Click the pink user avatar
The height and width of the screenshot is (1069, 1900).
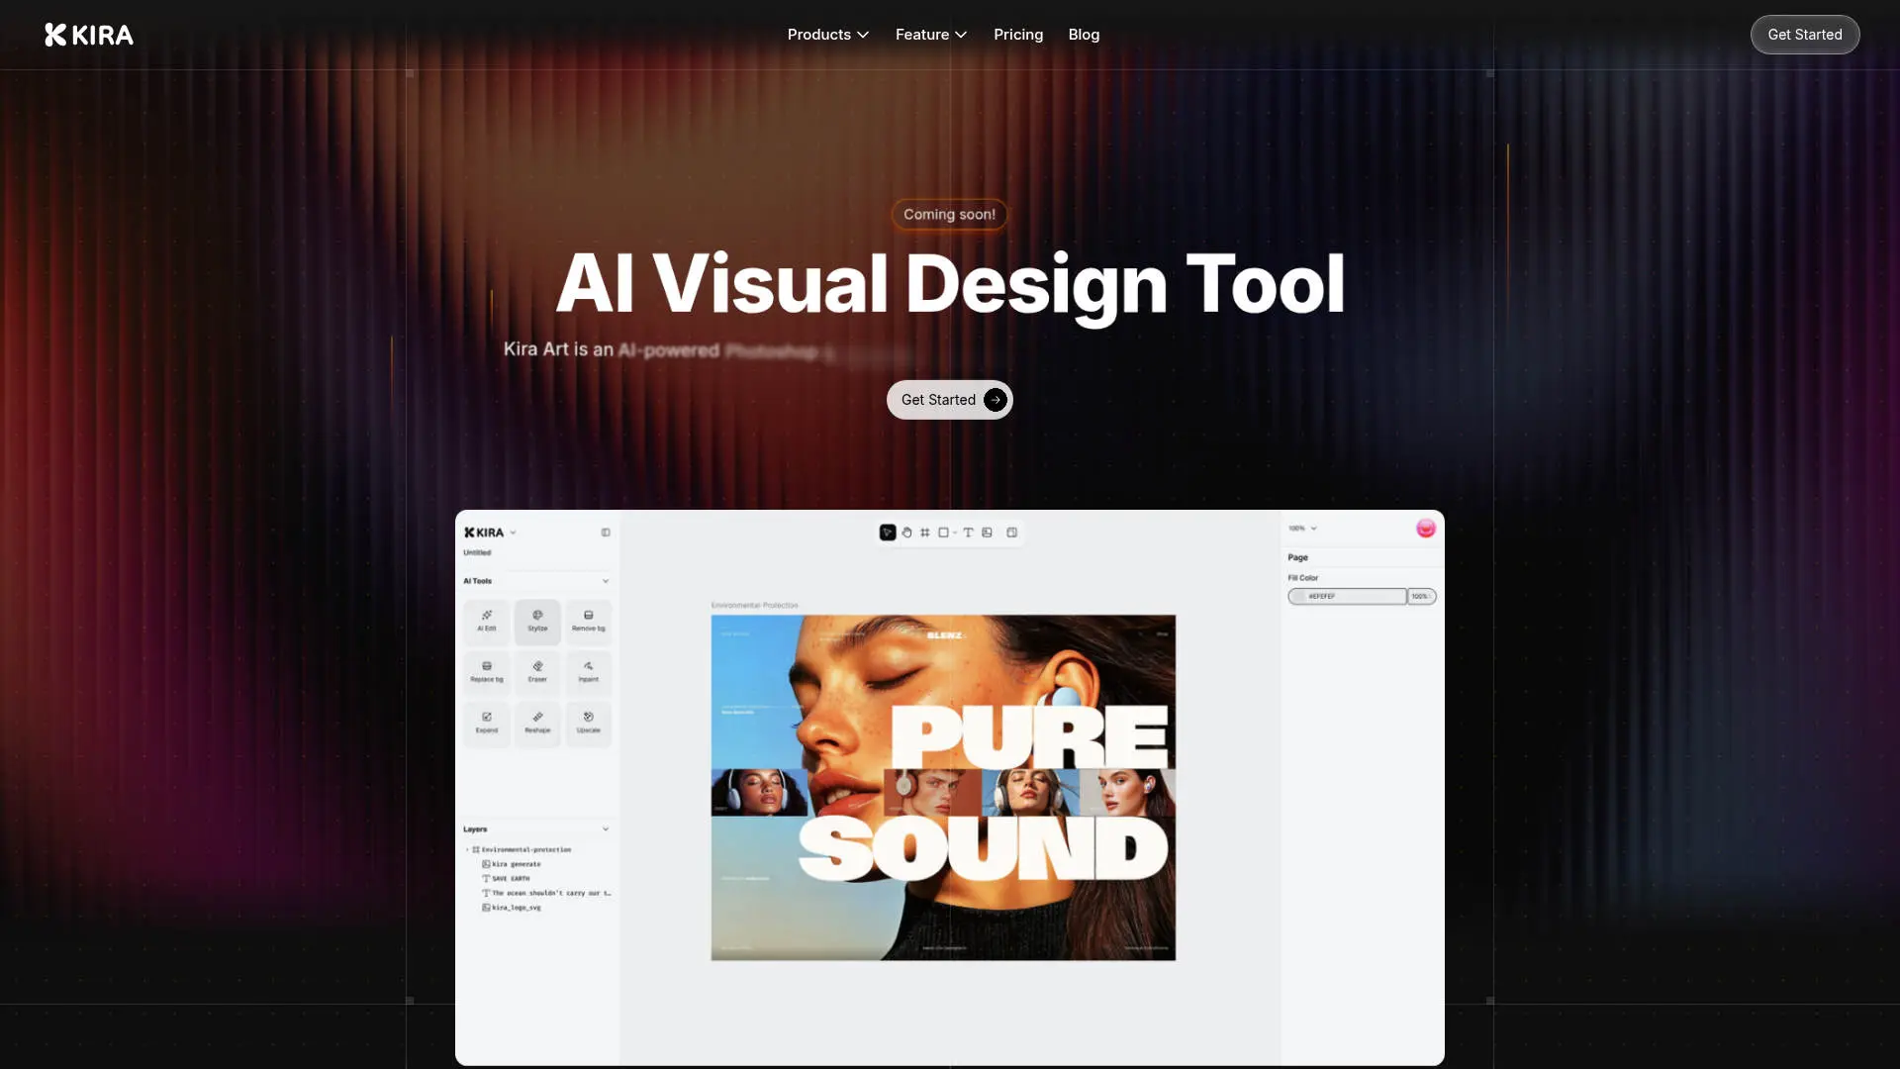[x=1425, y=529]
